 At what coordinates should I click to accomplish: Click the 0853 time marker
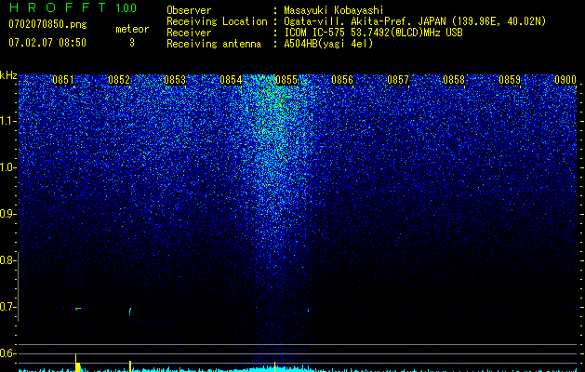175,80
